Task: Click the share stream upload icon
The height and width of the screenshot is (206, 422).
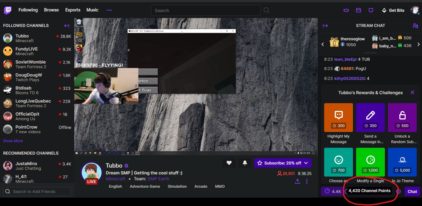Action: coord(298,181)
